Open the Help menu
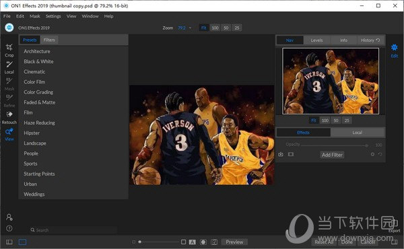This screenshot has height=249, width=404. pos(108,16)
